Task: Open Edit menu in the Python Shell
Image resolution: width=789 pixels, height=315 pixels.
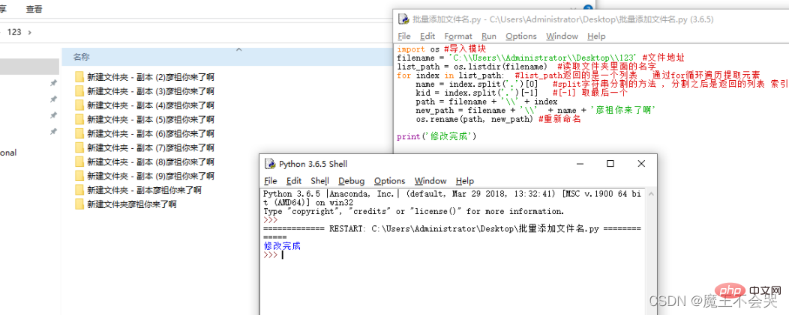Action: (293, 181)
